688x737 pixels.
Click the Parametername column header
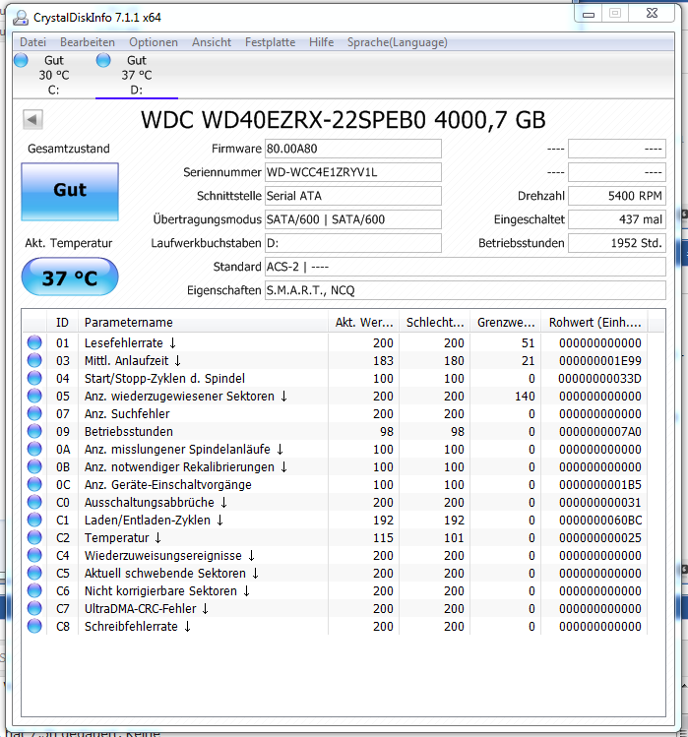(203, 323)
